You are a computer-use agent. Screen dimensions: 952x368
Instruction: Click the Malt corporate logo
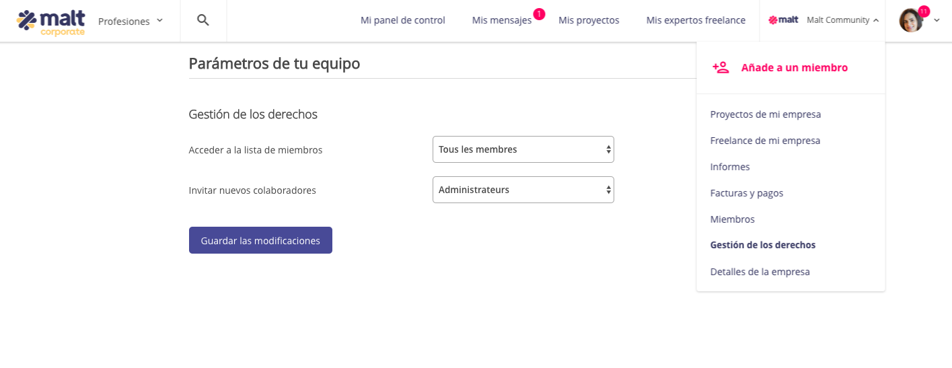pyautogui.click(x=51, y=22)
